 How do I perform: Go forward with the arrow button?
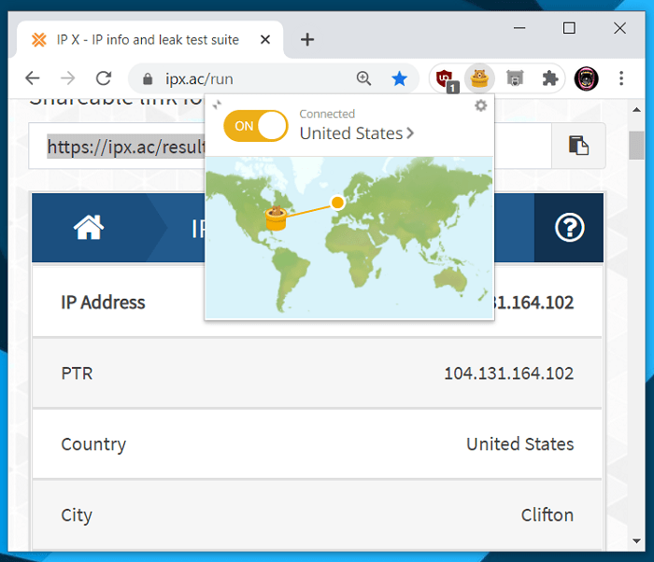click(67, 78)
